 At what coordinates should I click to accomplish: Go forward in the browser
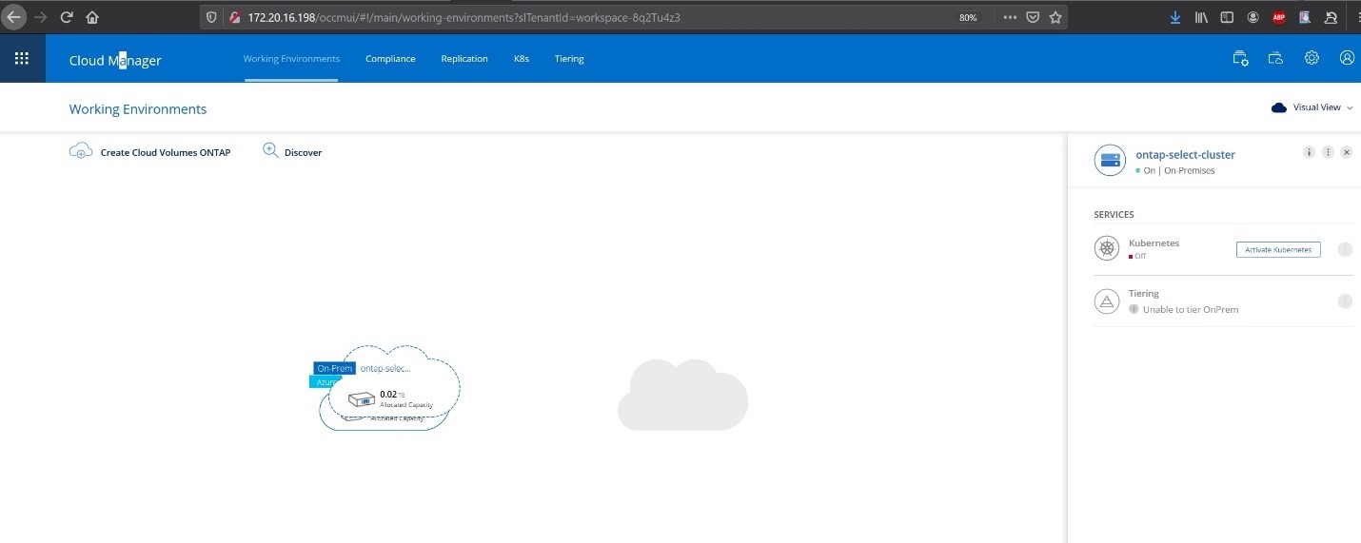click(41, 17)
